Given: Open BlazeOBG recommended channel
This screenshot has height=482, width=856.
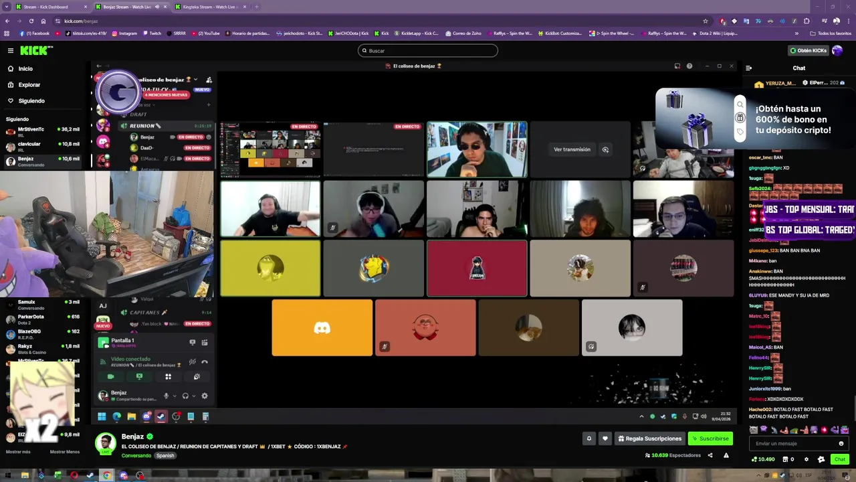Looking at the screenshot, I should click(x=43, y=333).
